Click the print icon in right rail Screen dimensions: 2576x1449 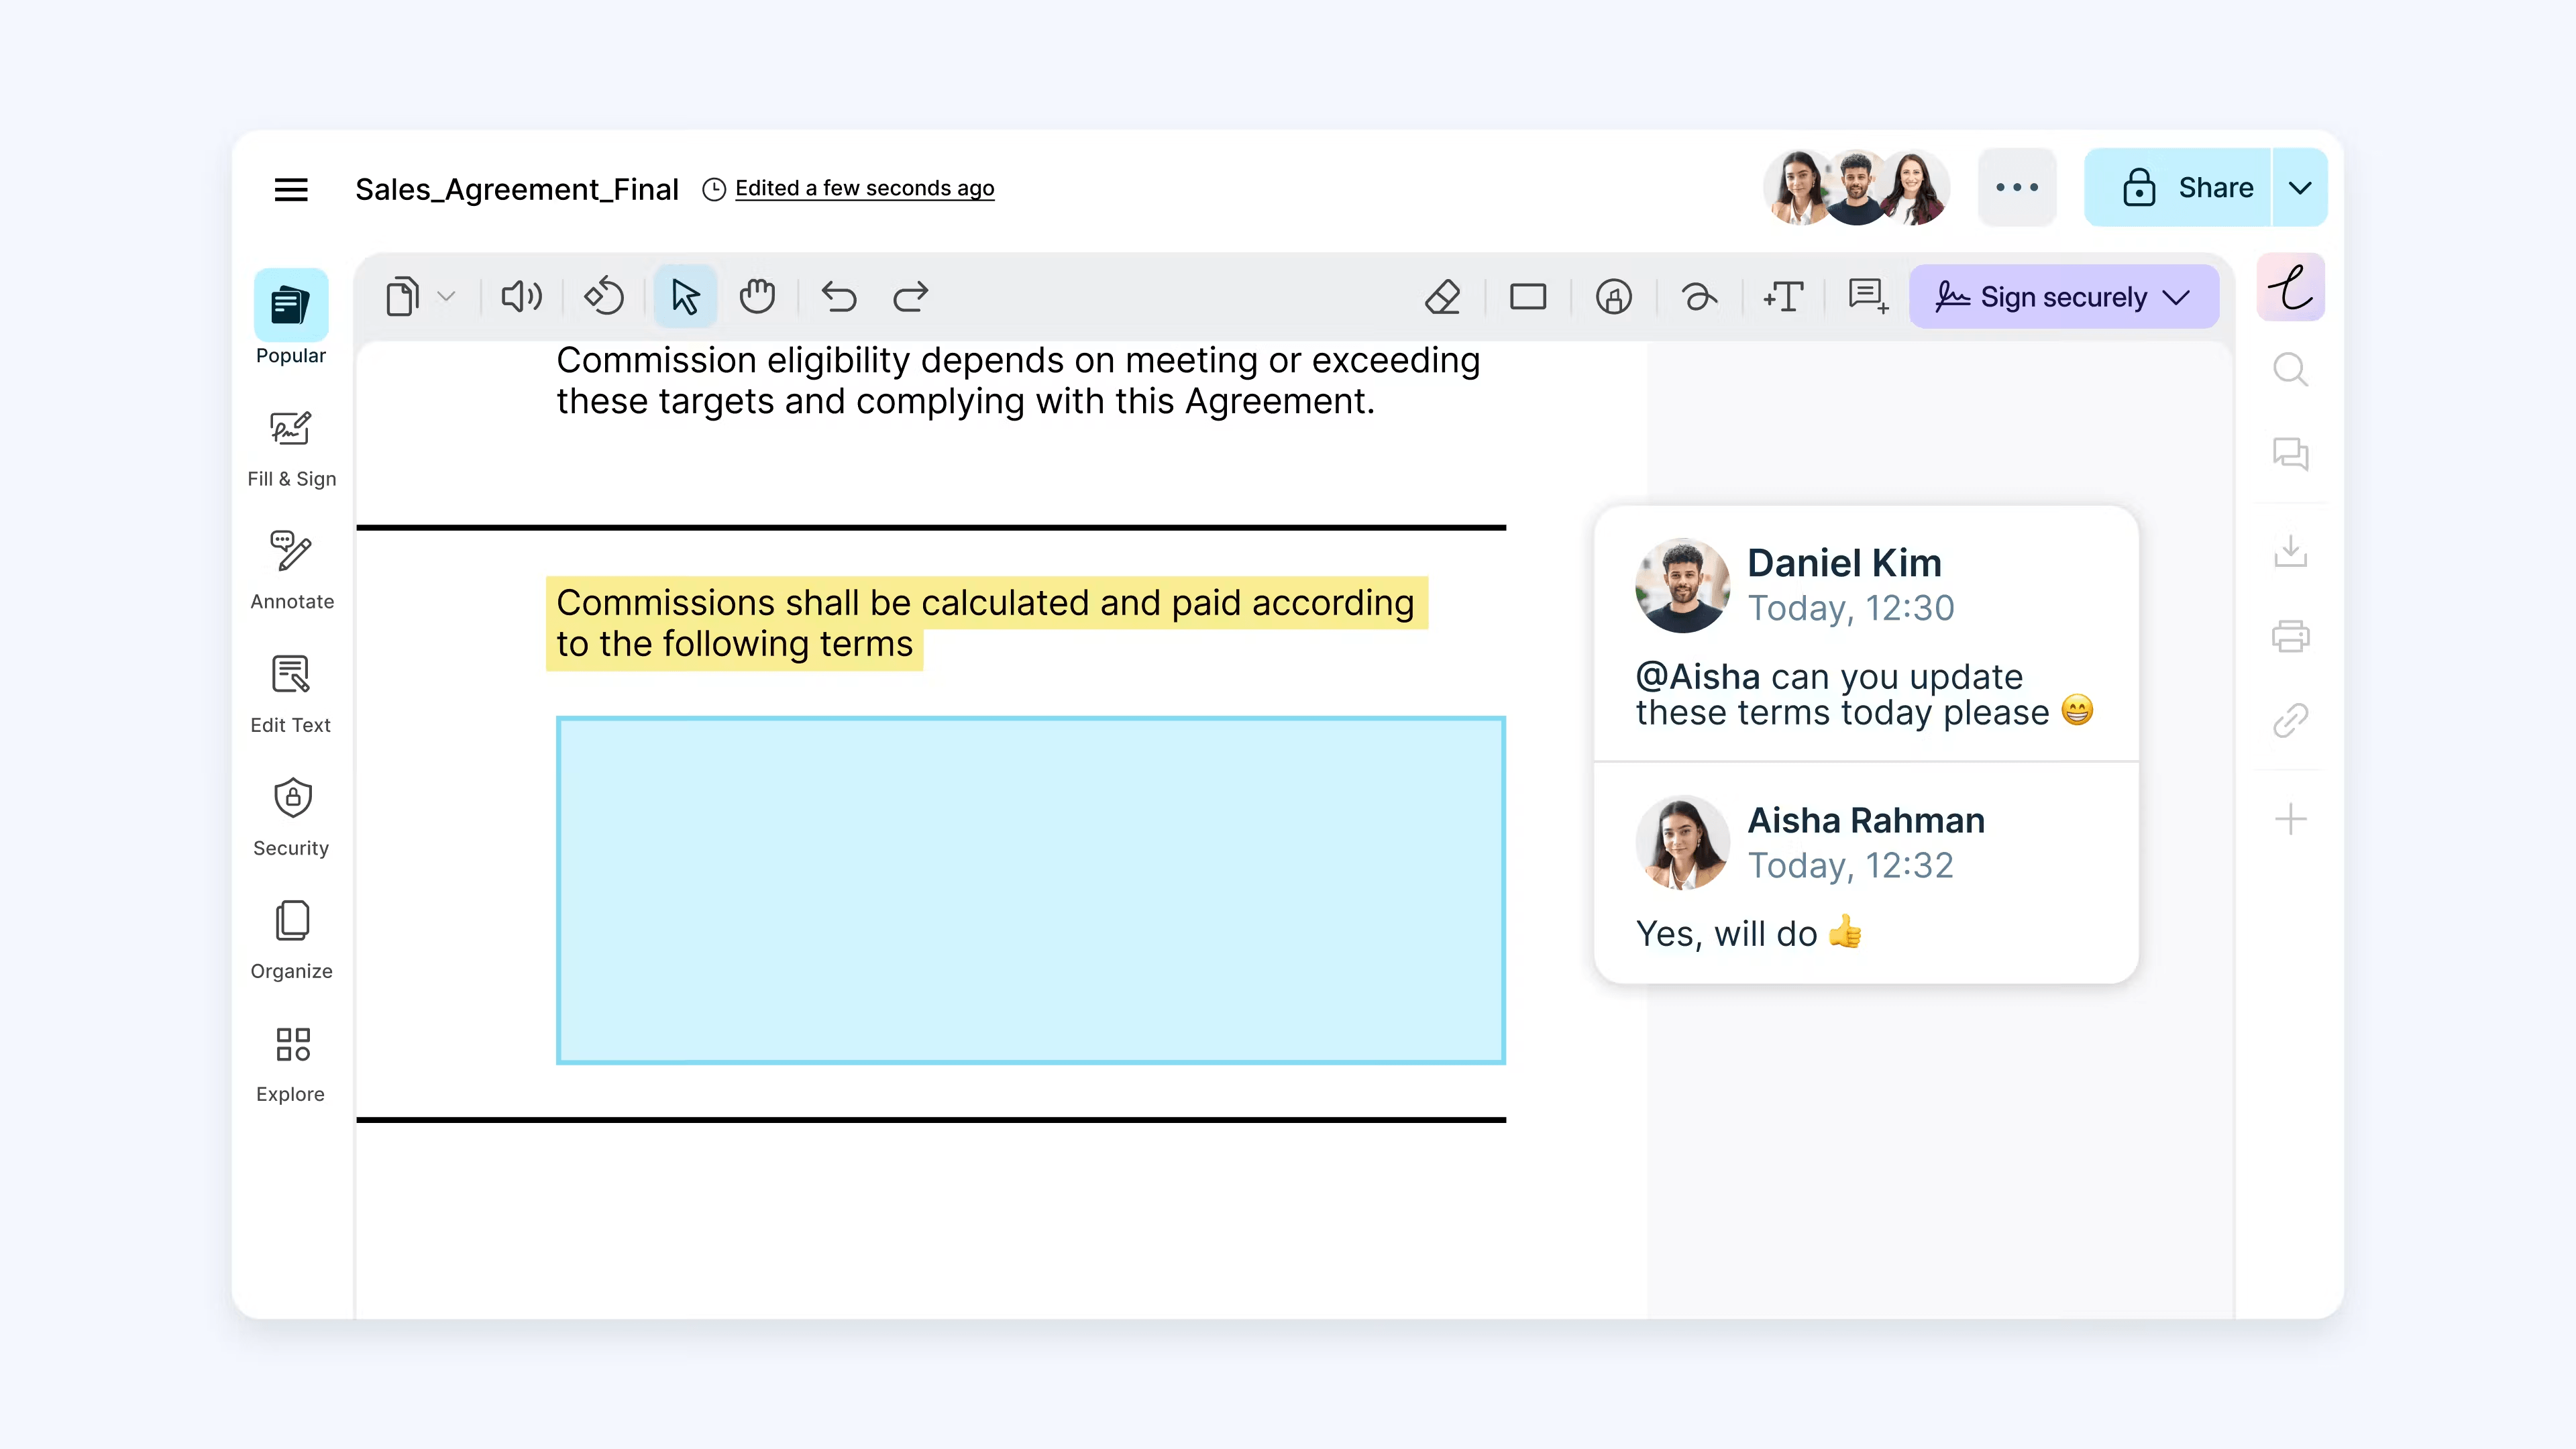(x=2290, y=636)
